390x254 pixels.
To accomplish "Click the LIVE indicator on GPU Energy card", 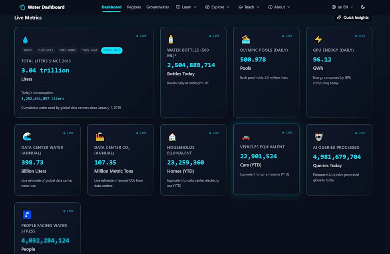I will pos(360,36).
